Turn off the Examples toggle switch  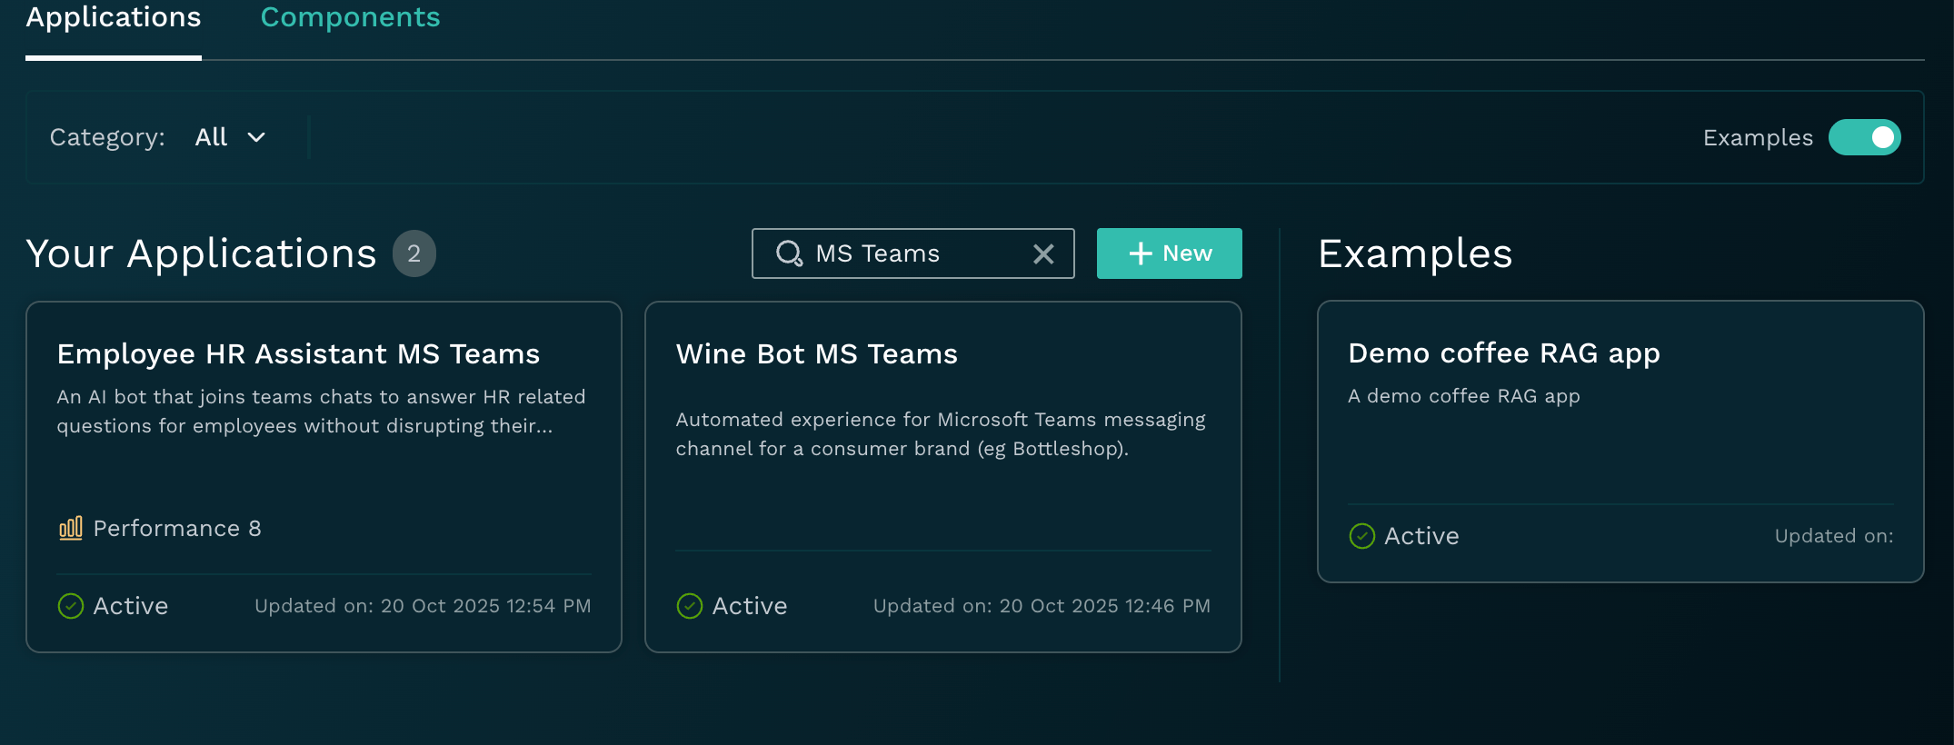[1864, 137]
